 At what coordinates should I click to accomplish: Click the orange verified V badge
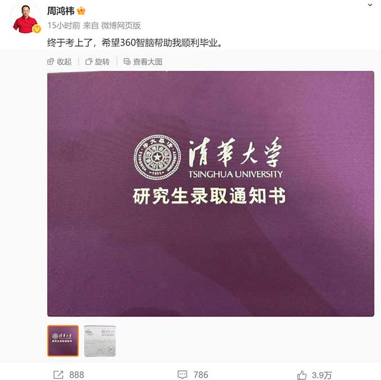[x=37, y=29]
